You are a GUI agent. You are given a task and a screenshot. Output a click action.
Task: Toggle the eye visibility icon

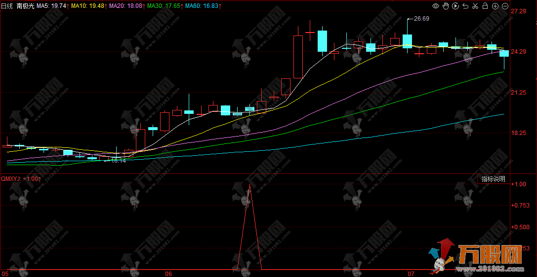tap(436, 6)
